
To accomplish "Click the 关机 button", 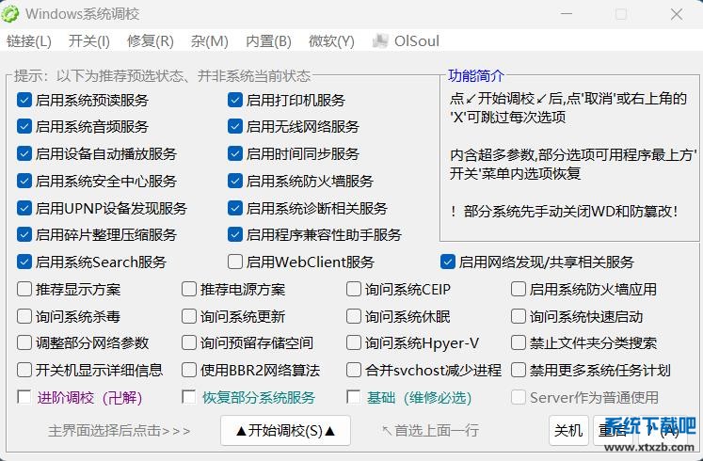I will pyautogui.click(x=568, y=431).
